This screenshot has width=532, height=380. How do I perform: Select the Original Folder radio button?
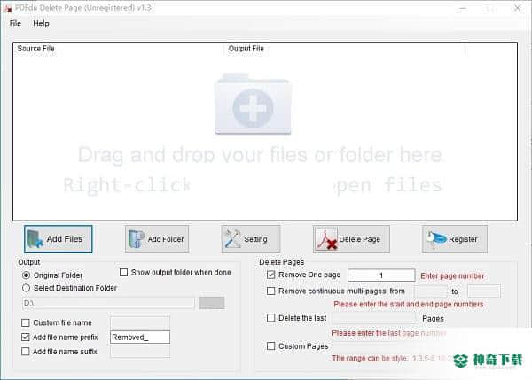click(x=26, y=275)
